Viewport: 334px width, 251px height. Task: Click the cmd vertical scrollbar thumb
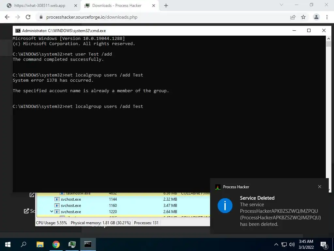tap(328, 44)
